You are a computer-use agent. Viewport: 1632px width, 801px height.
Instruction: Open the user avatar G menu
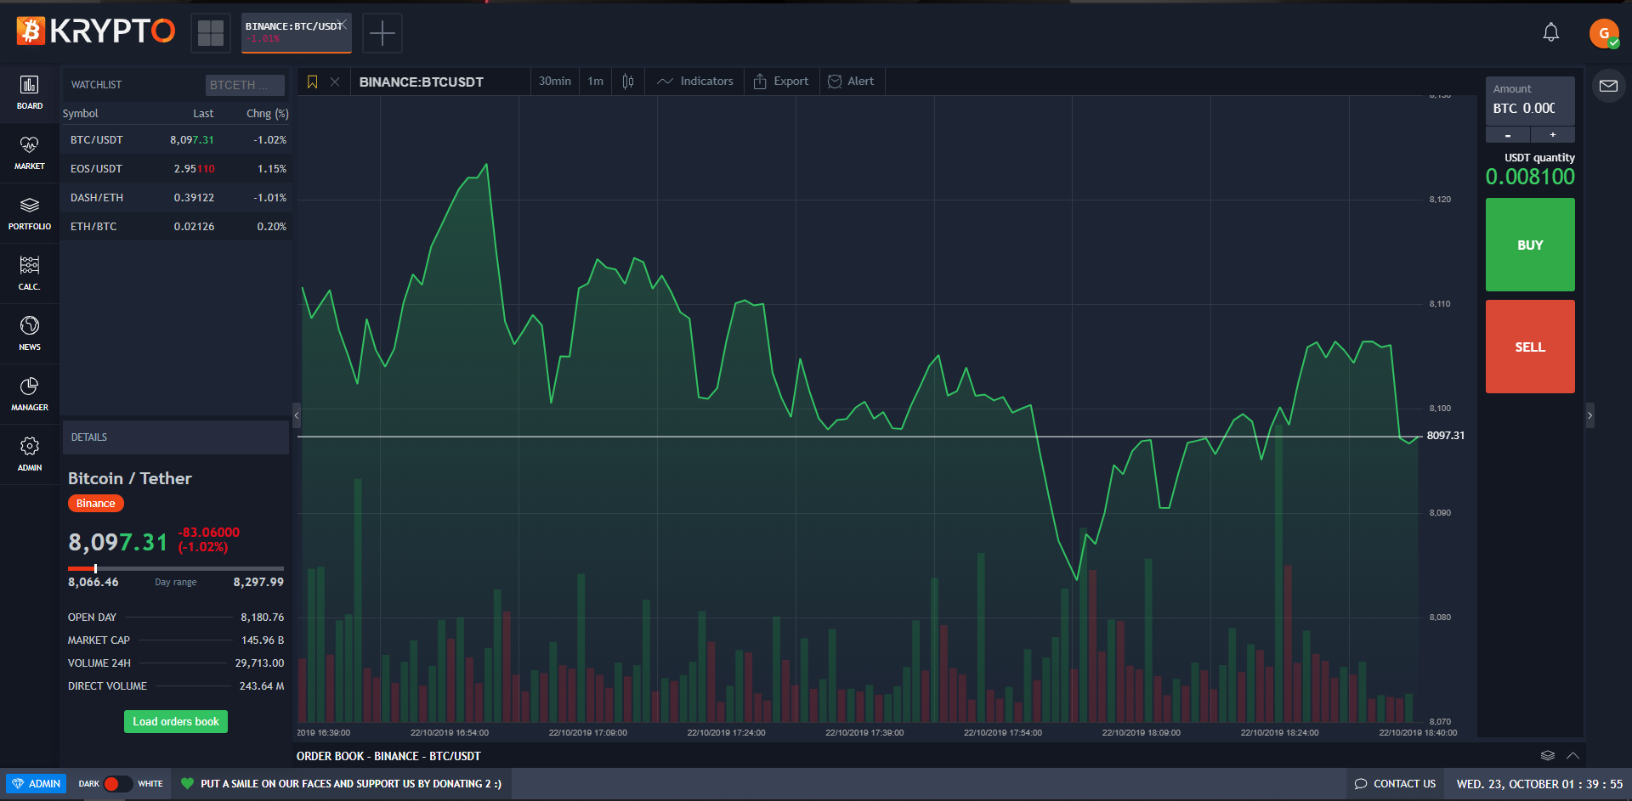1604,33
